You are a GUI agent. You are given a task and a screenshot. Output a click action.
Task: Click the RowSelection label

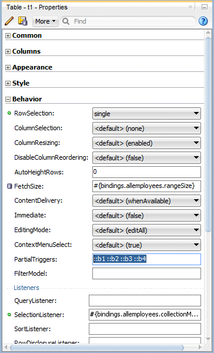[x=34, y=113]
